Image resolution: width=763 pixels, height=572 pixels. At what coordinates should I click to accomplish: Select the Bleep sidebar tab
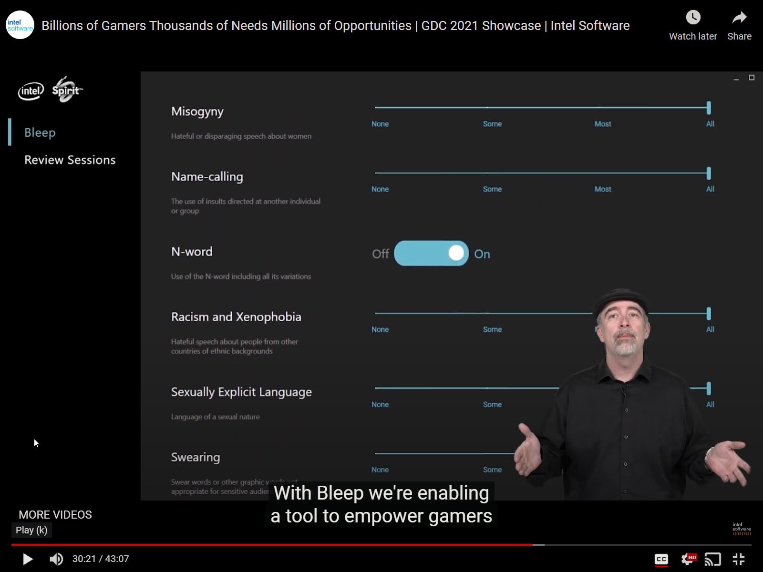pos(40,133)
